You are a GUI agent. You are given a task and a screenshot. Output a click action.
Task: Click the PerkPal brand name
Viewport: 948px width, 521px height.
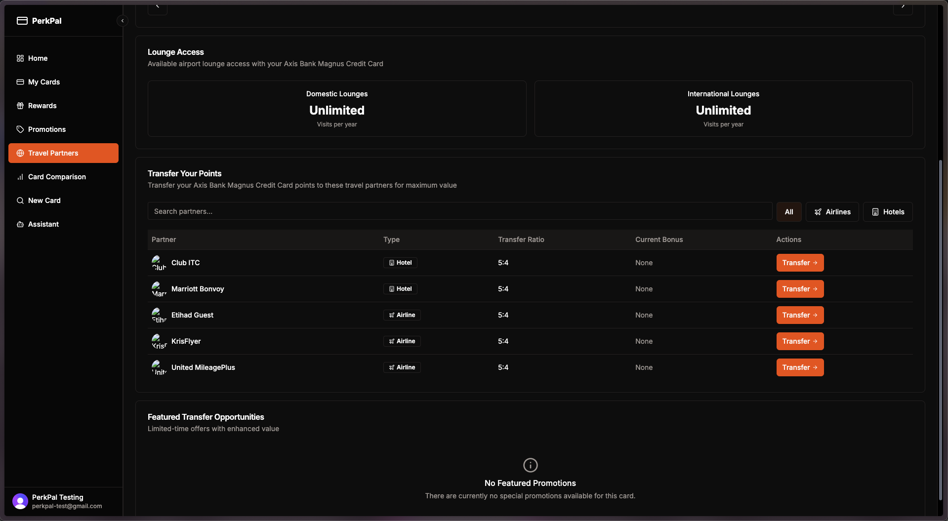pos(47,21)
